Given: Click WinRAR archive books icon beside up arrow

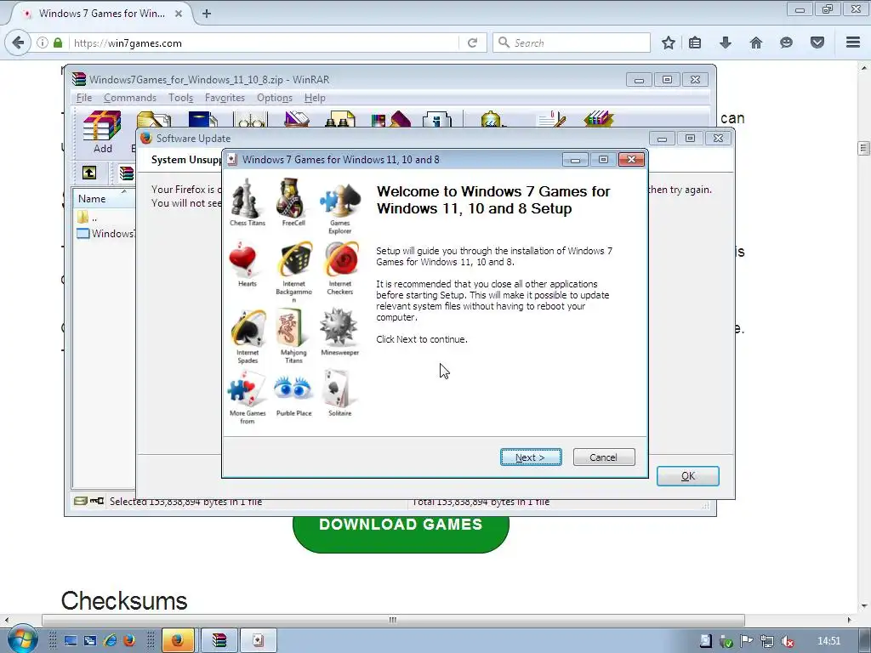Looking at the screenshot, I should pos(127,173).
